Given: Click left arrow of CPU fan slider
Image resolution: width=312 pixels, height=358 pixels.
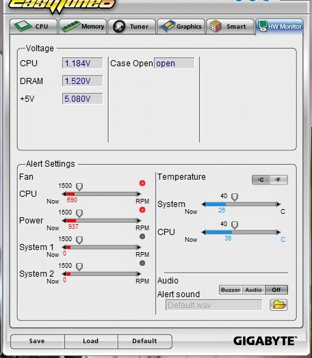Looking at the screenshot, I should pos(64,194).
